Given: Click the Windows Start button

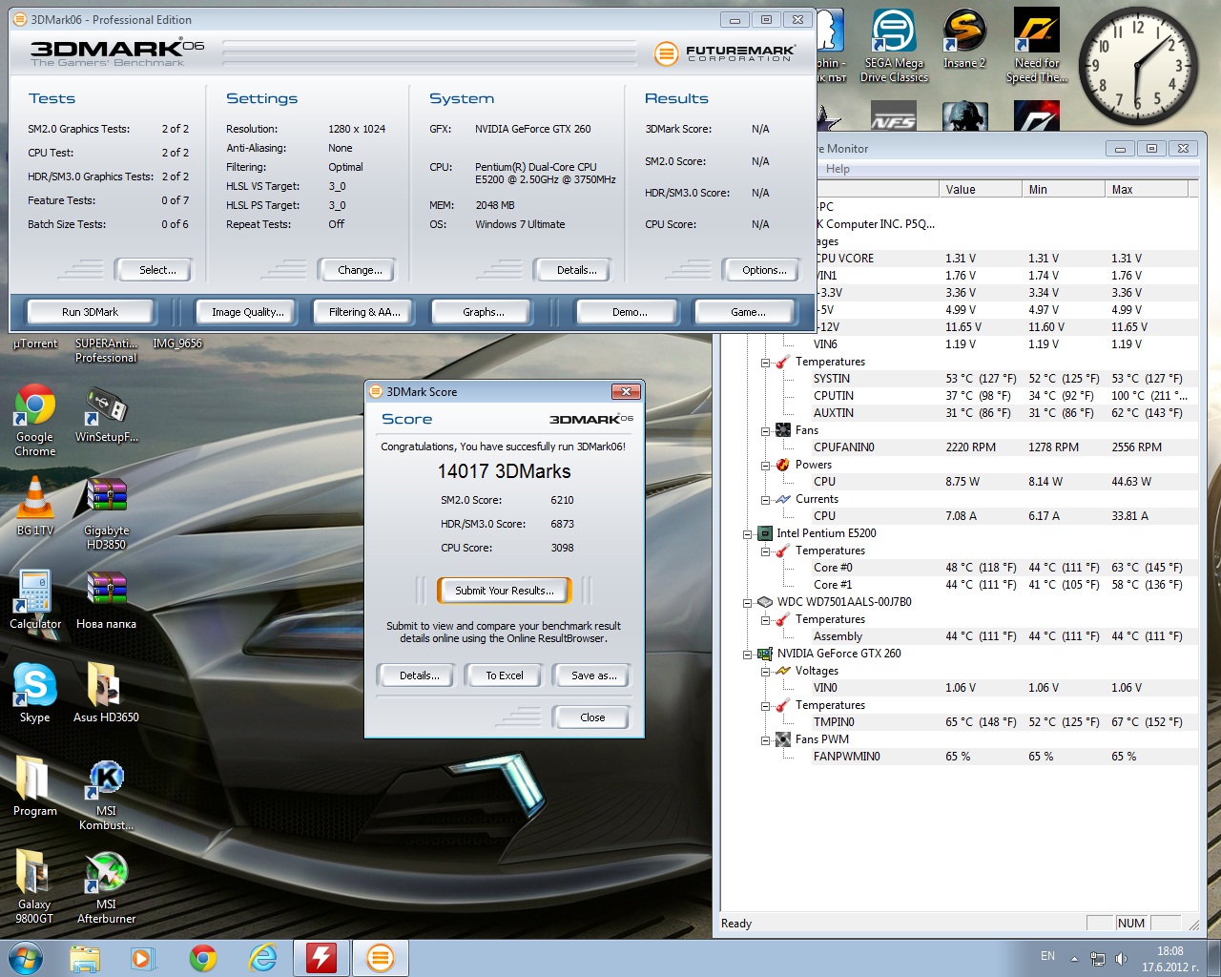Looking at the screenshot, I should coord(26,958).
